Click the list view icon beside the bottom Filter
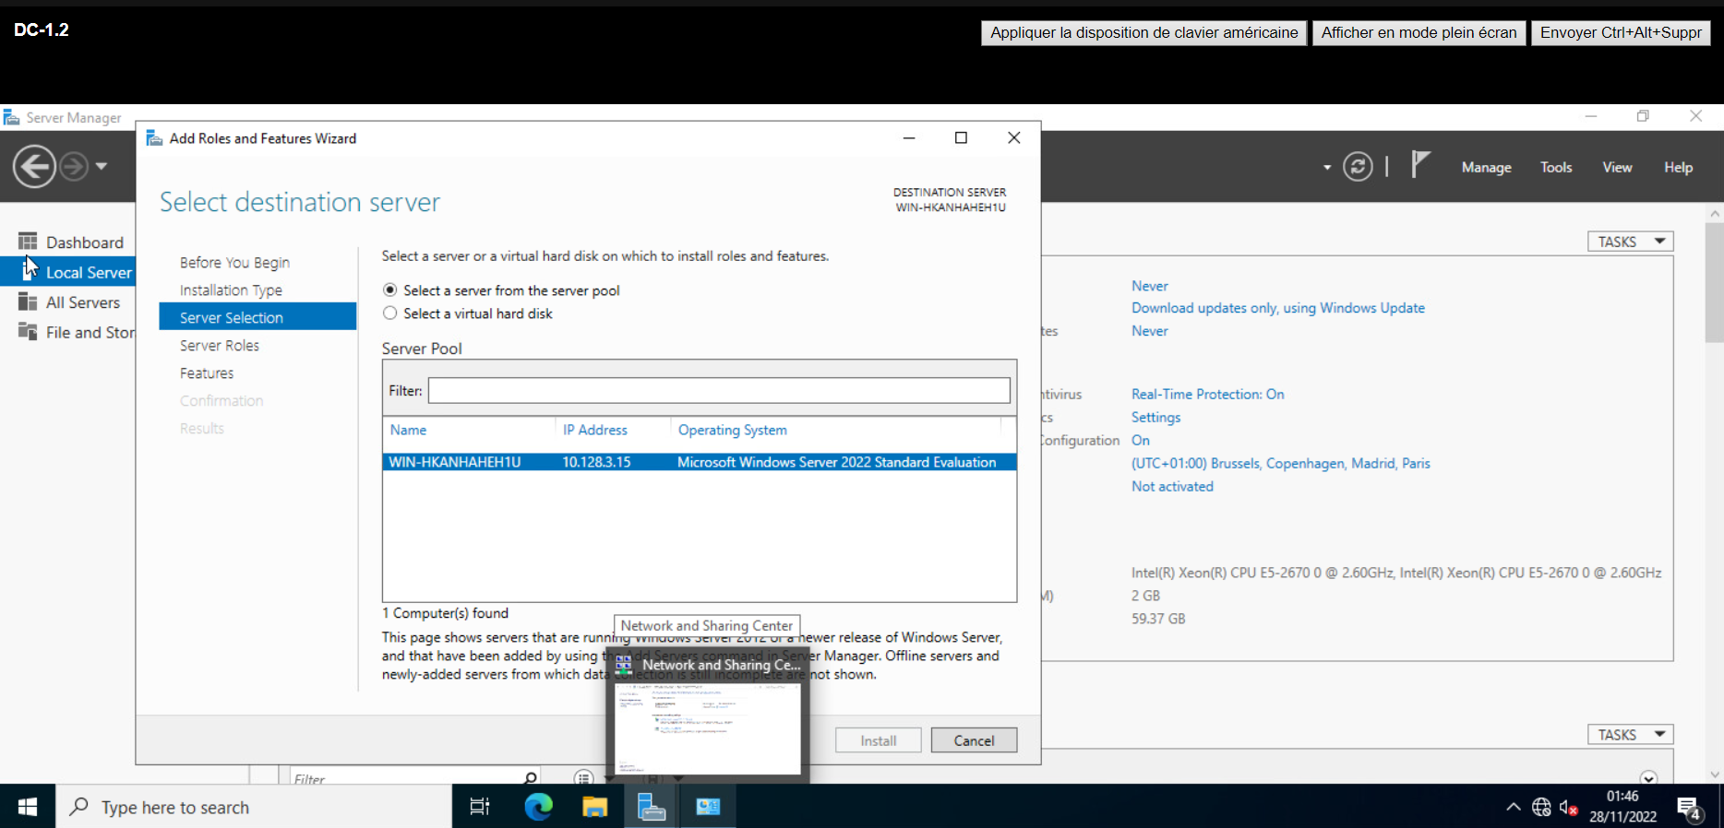 (x=583, y=777)
